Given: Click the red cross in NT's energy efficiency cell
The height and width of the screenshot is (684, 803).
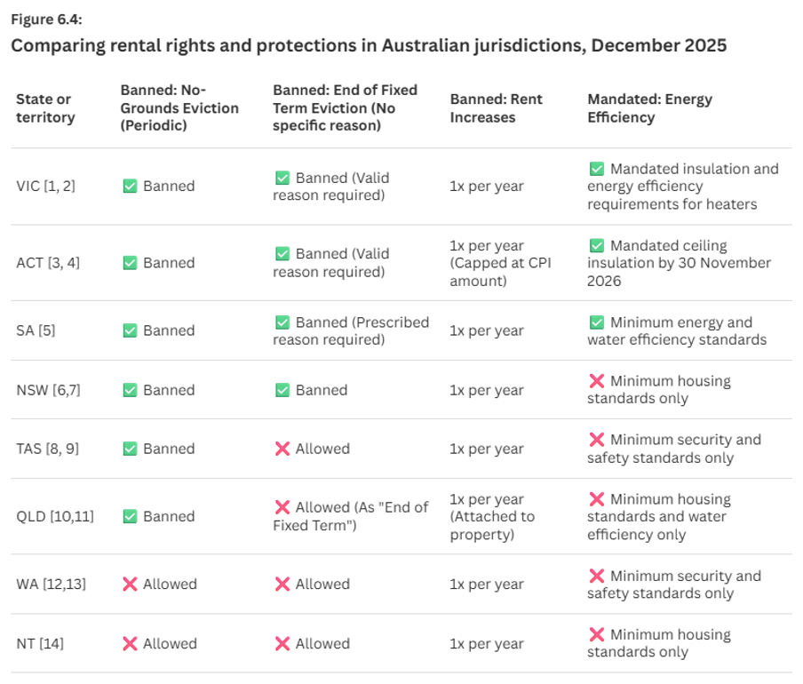Looking at the screenshot, I should [x=597, y=635].
